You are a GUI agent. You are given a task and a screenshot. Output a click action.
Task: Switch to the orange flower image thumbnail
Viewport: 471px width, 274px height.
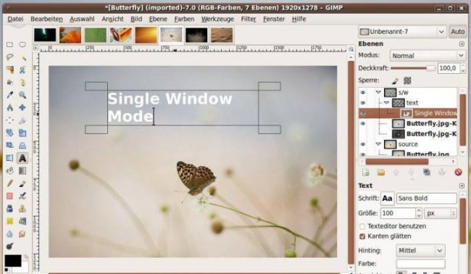(x=70, y=35)
